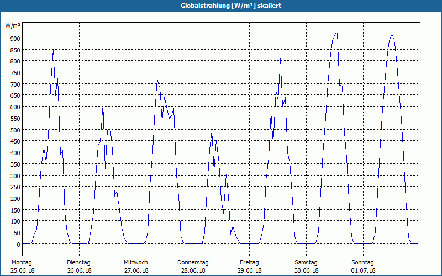Click the 150 y-axis value
This screenshot has height=276, width=442.
pos(15,210)
